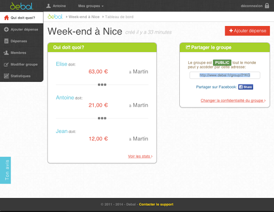Open the Antoine user menu
Image resolution: width=274 pixels, height=212 pixels.
[56, 6]
